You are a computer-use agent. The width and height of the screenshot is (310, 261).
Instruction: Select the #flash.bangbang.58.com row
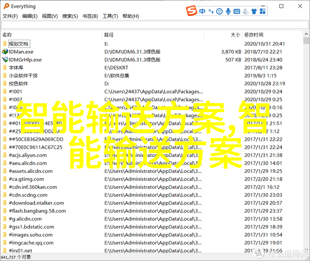click(x=152, y=211)
